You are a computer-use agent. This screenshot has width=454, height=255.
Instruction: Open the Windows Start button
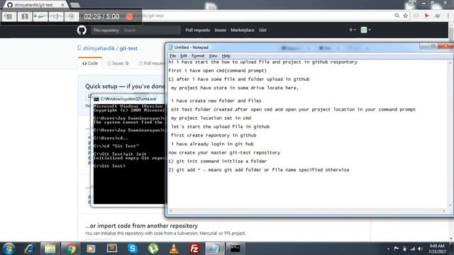pyautogui.click(x=9, y=249)
